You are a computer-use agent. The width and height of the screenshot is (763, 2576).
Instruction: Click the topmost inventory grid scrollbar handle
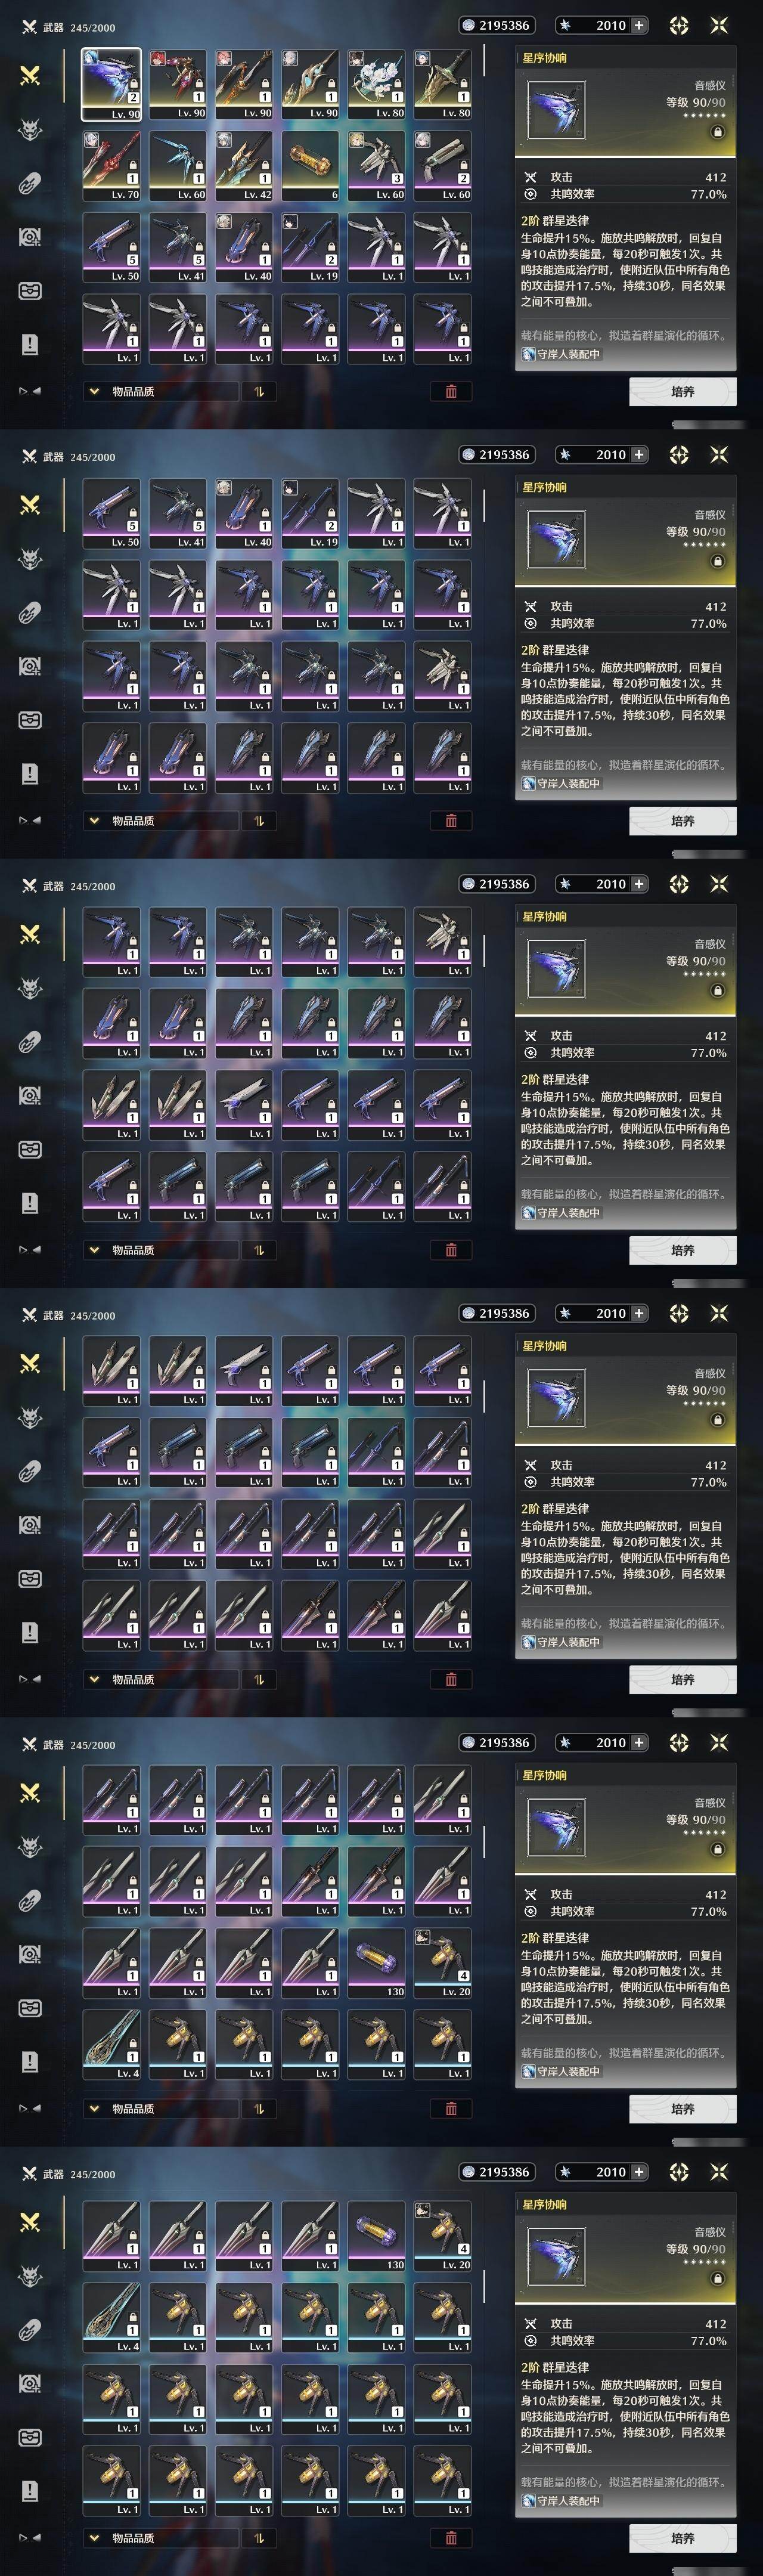484,61
